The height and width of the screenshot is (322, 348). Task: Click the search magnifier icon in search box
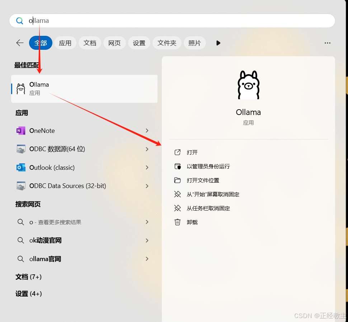[x=19, y=21]
